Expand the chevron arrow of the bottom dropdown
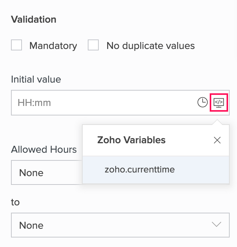 click(217, 225)
